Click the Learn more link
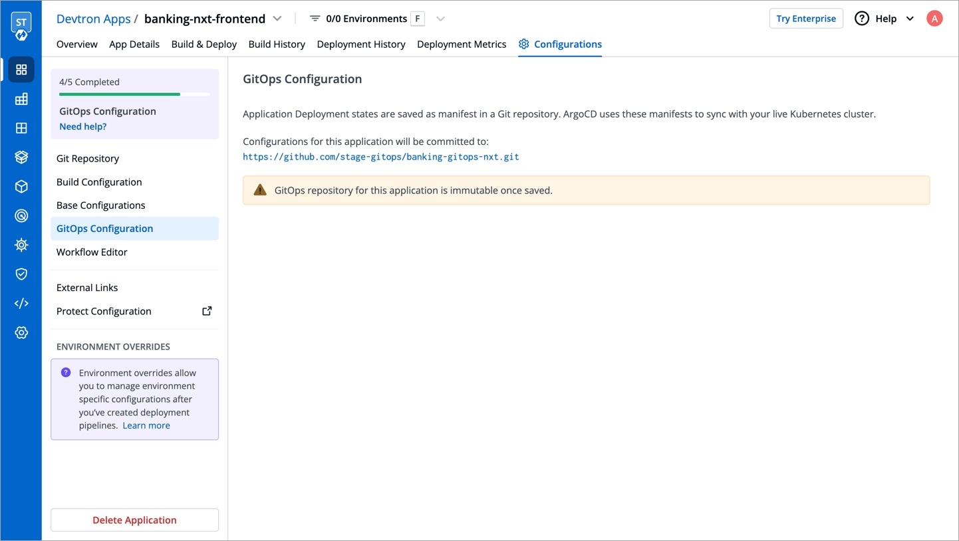The height and width of the screenshot is (541, 959). point(146,426)
